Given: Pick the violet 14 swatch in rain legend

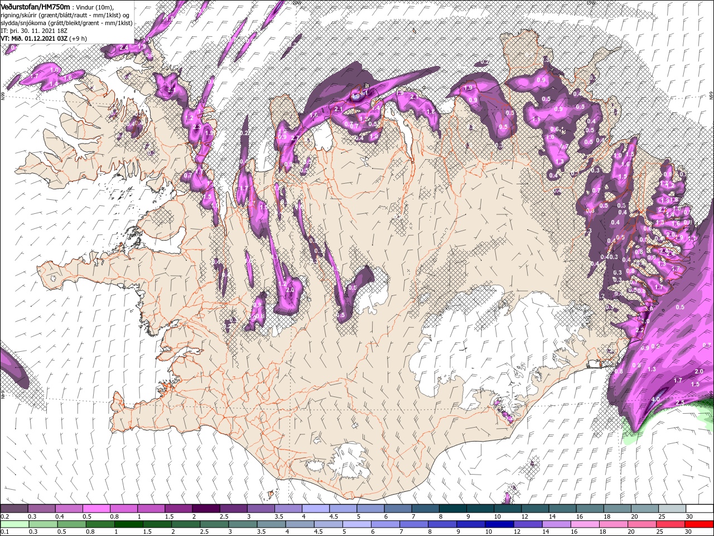Looking at the screenshot, I should click(x=556, y=524).
